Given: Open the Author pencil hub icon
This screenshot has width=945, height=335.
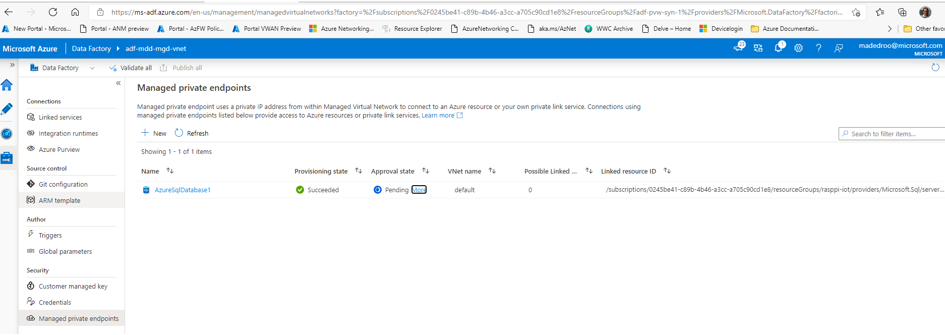Looking at the screenshot, I should pos(7,109).
